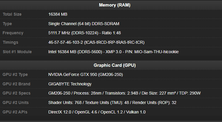Click the Frequency row label
Screen dimensions: 222x122
(13, 33)
